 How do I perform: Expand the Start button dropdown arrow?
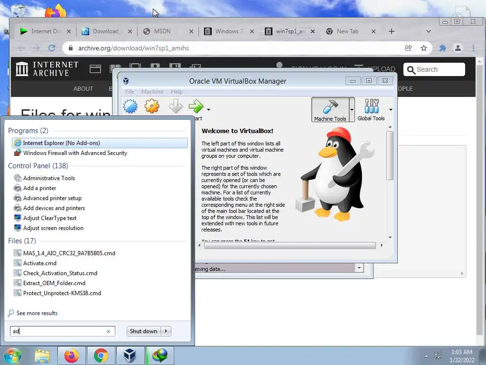tap(209, 110)
